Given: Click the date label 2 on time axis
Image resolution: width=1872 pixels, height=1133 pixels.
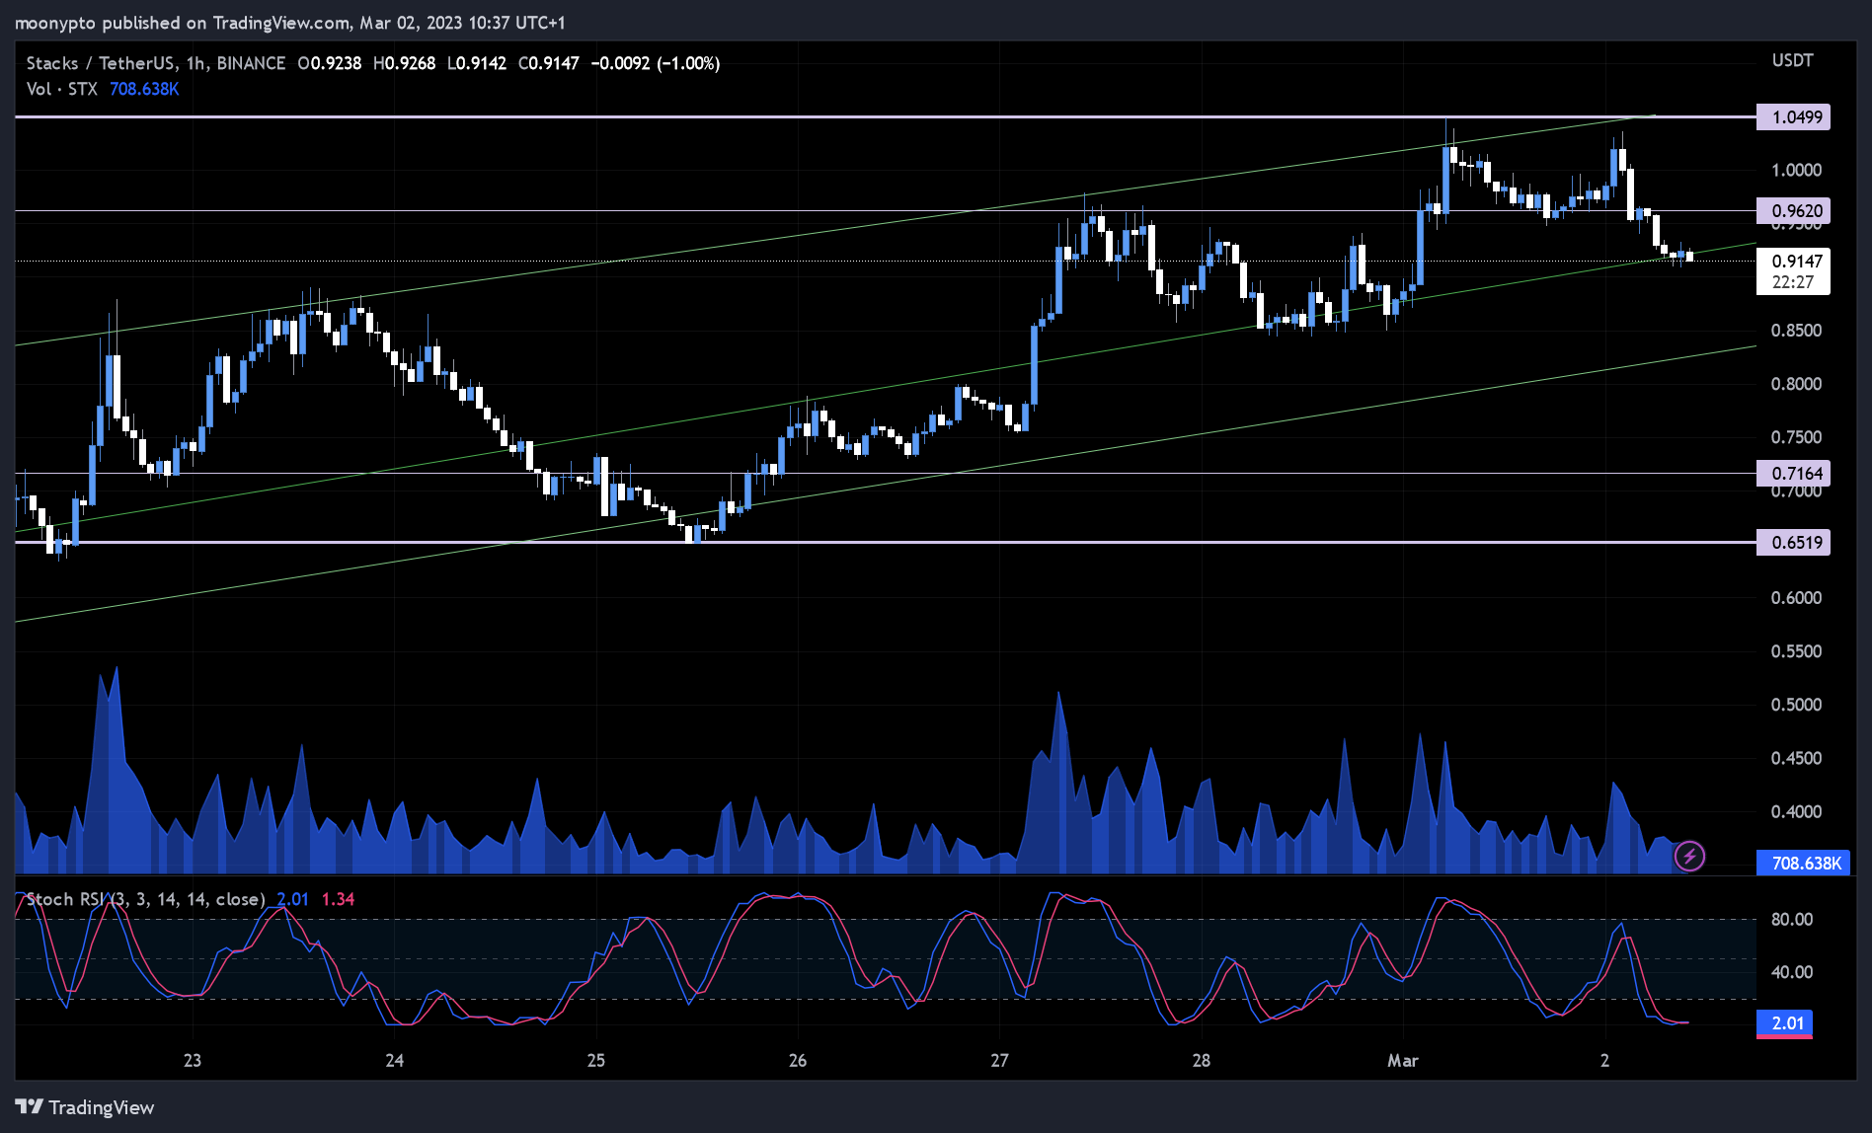Looking at the screenshot, I should pyautogui.click(x=1604, y=1061).
